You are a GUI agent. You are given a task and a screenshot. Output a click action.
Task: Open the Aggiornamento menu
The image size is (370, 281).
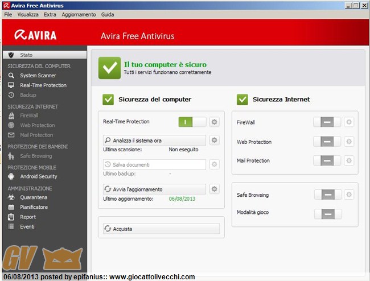[x=79, y=14]
